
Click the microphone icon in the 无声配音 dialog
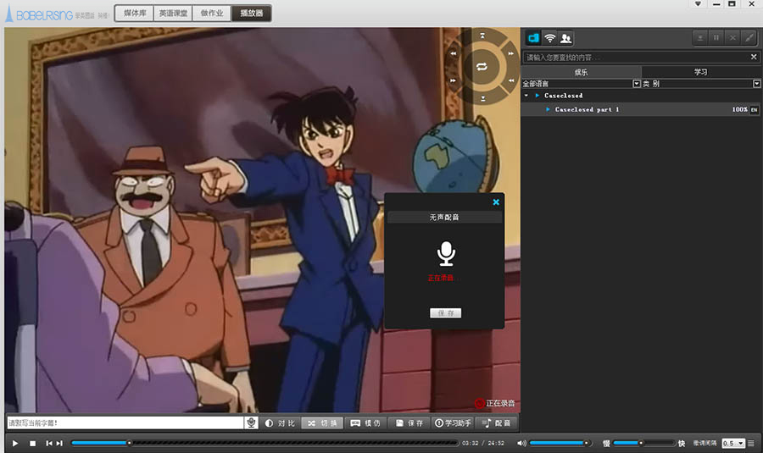point(446,253)
